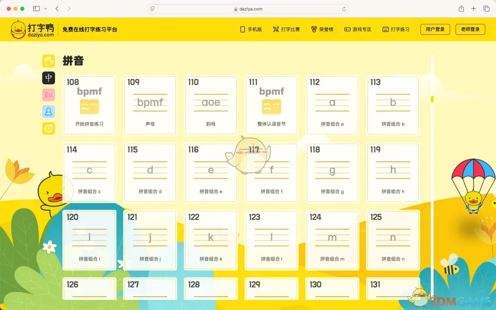This screenshot has width=496, height=310.
Task: Switch to En English mode
Action: pos(48,95)
